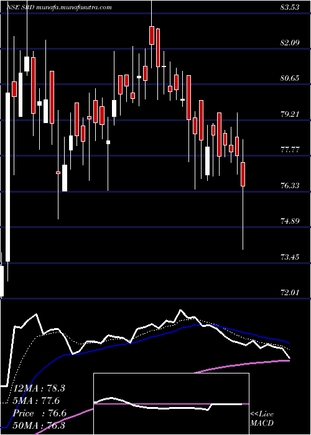
Task: Click the <<Live MACD label
Action: [262, 419]
